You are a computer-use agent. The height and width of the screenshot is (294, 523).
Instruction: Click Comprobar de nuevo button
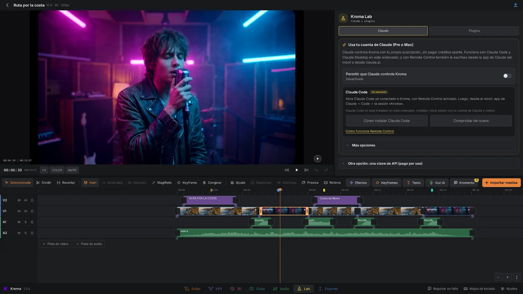(x=471, y=121)
